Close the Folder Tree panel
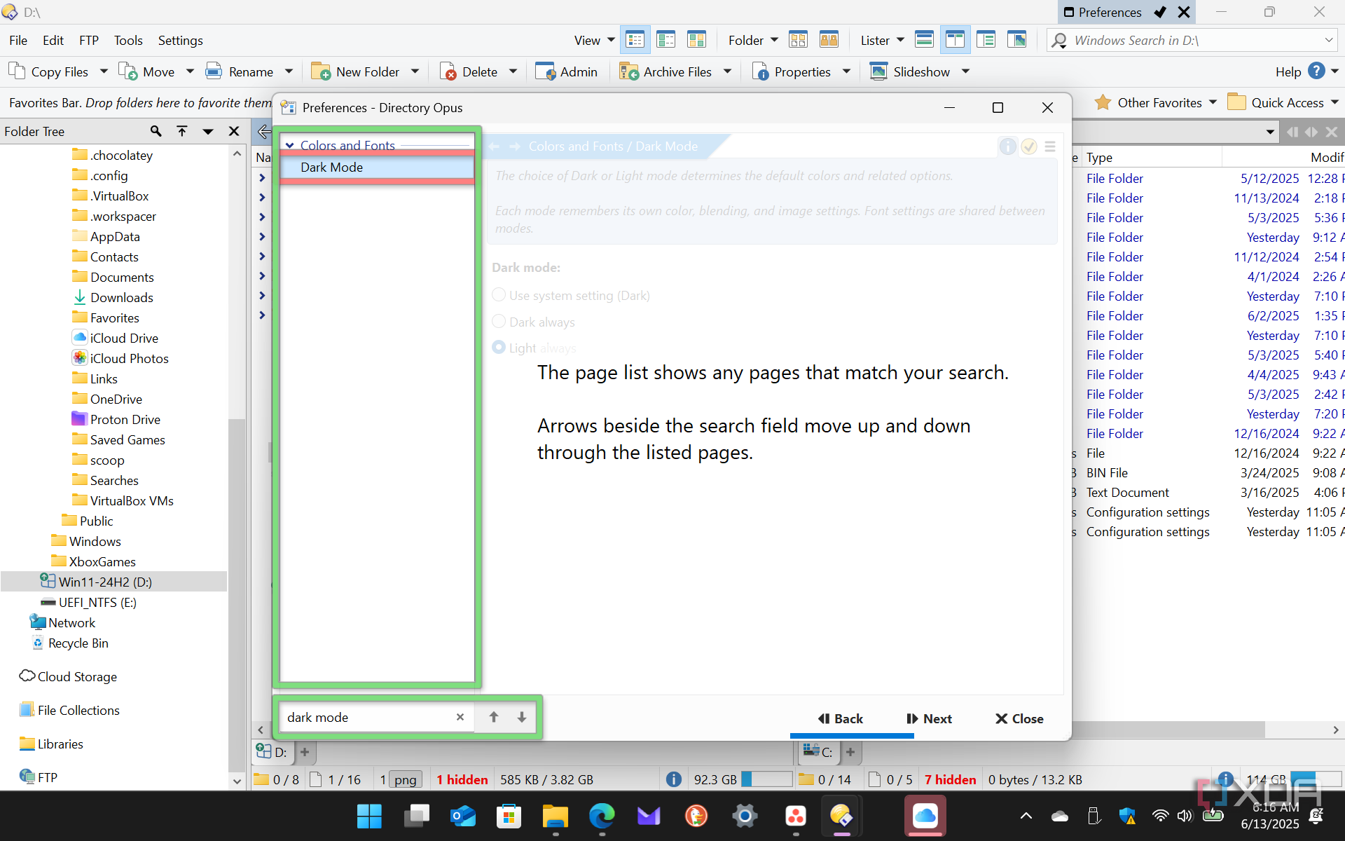This screenshot has width=1345, height=841. (234, 131)
